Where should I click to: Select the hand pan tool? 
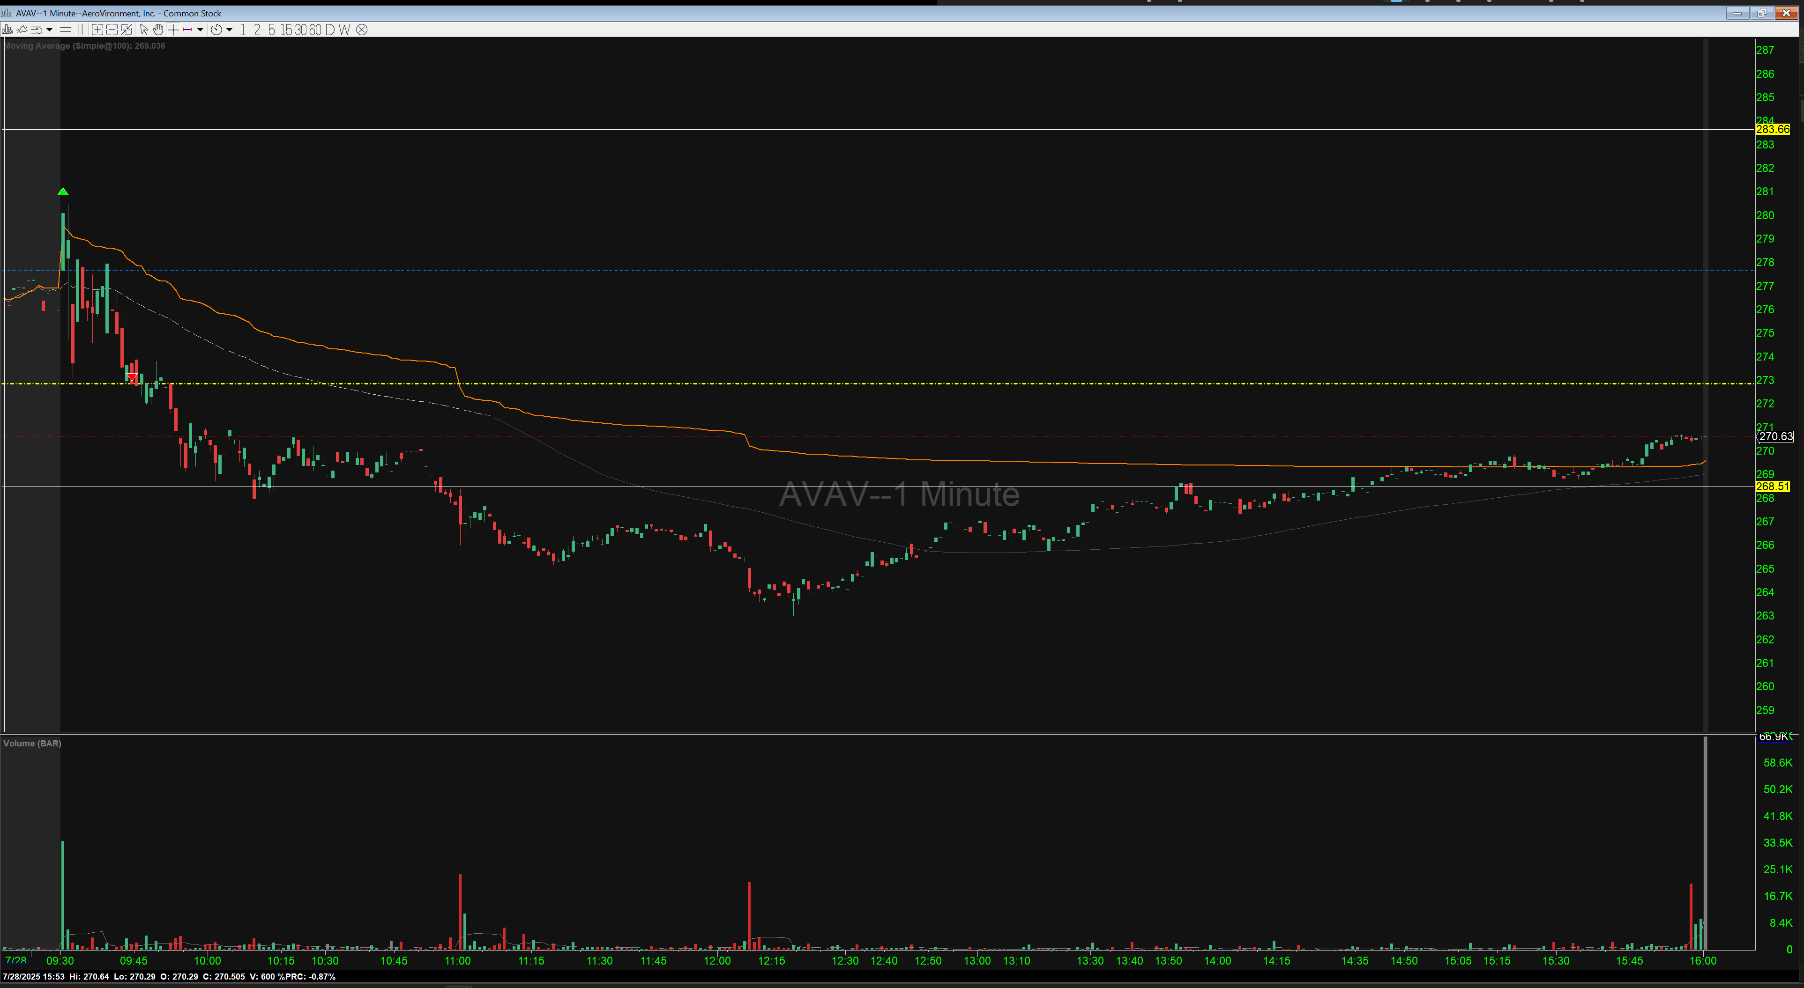[158, 30]
